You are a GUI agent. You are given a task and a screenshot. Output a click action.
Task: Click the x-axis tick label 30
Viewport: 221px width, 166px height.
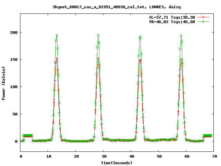pos(104,156)
